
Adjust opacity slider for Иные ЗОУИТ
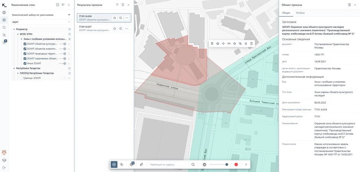click(62, 63)
